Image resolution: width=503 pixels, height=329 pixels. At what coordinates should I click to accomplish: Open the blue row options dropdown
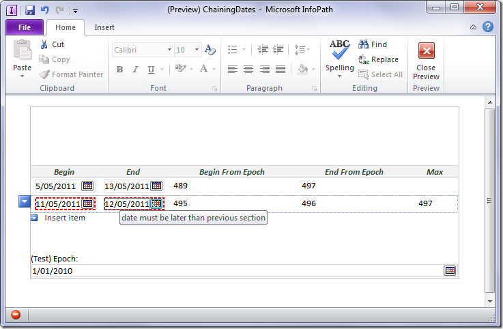click(25, 201)
